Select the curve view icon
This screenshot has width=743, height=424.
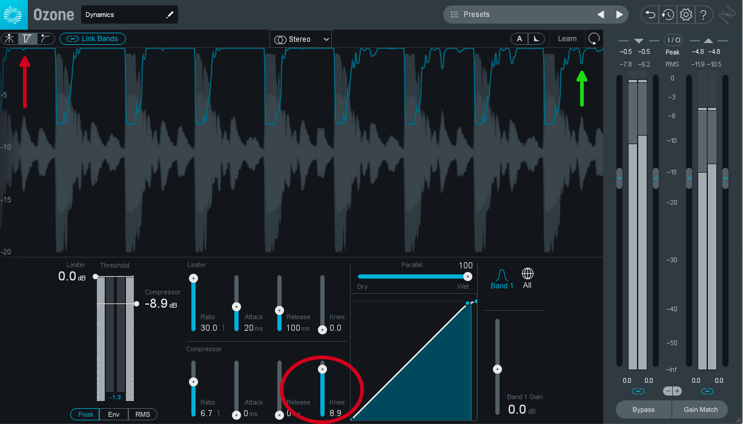tap(45, 39)
